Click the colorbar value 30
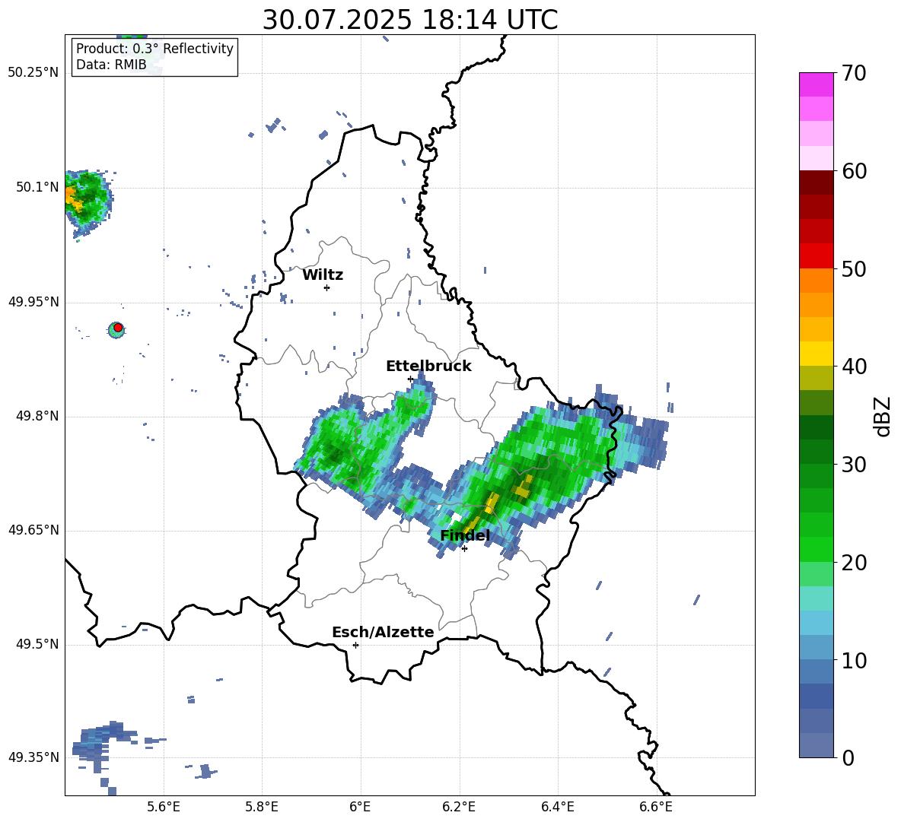Image resolution: width=901 pixels, height=822 pixels. coord(854,465)
